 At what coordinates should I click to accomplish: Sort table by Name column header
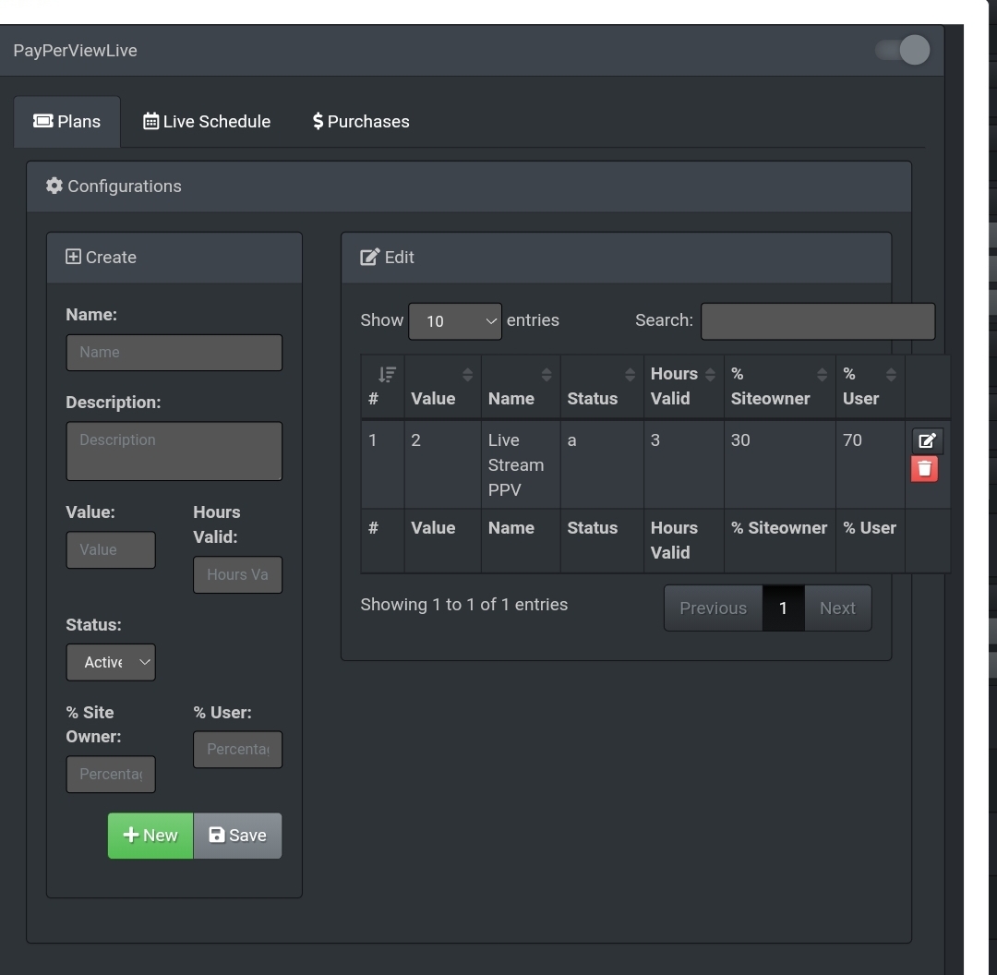click(521, 387)
